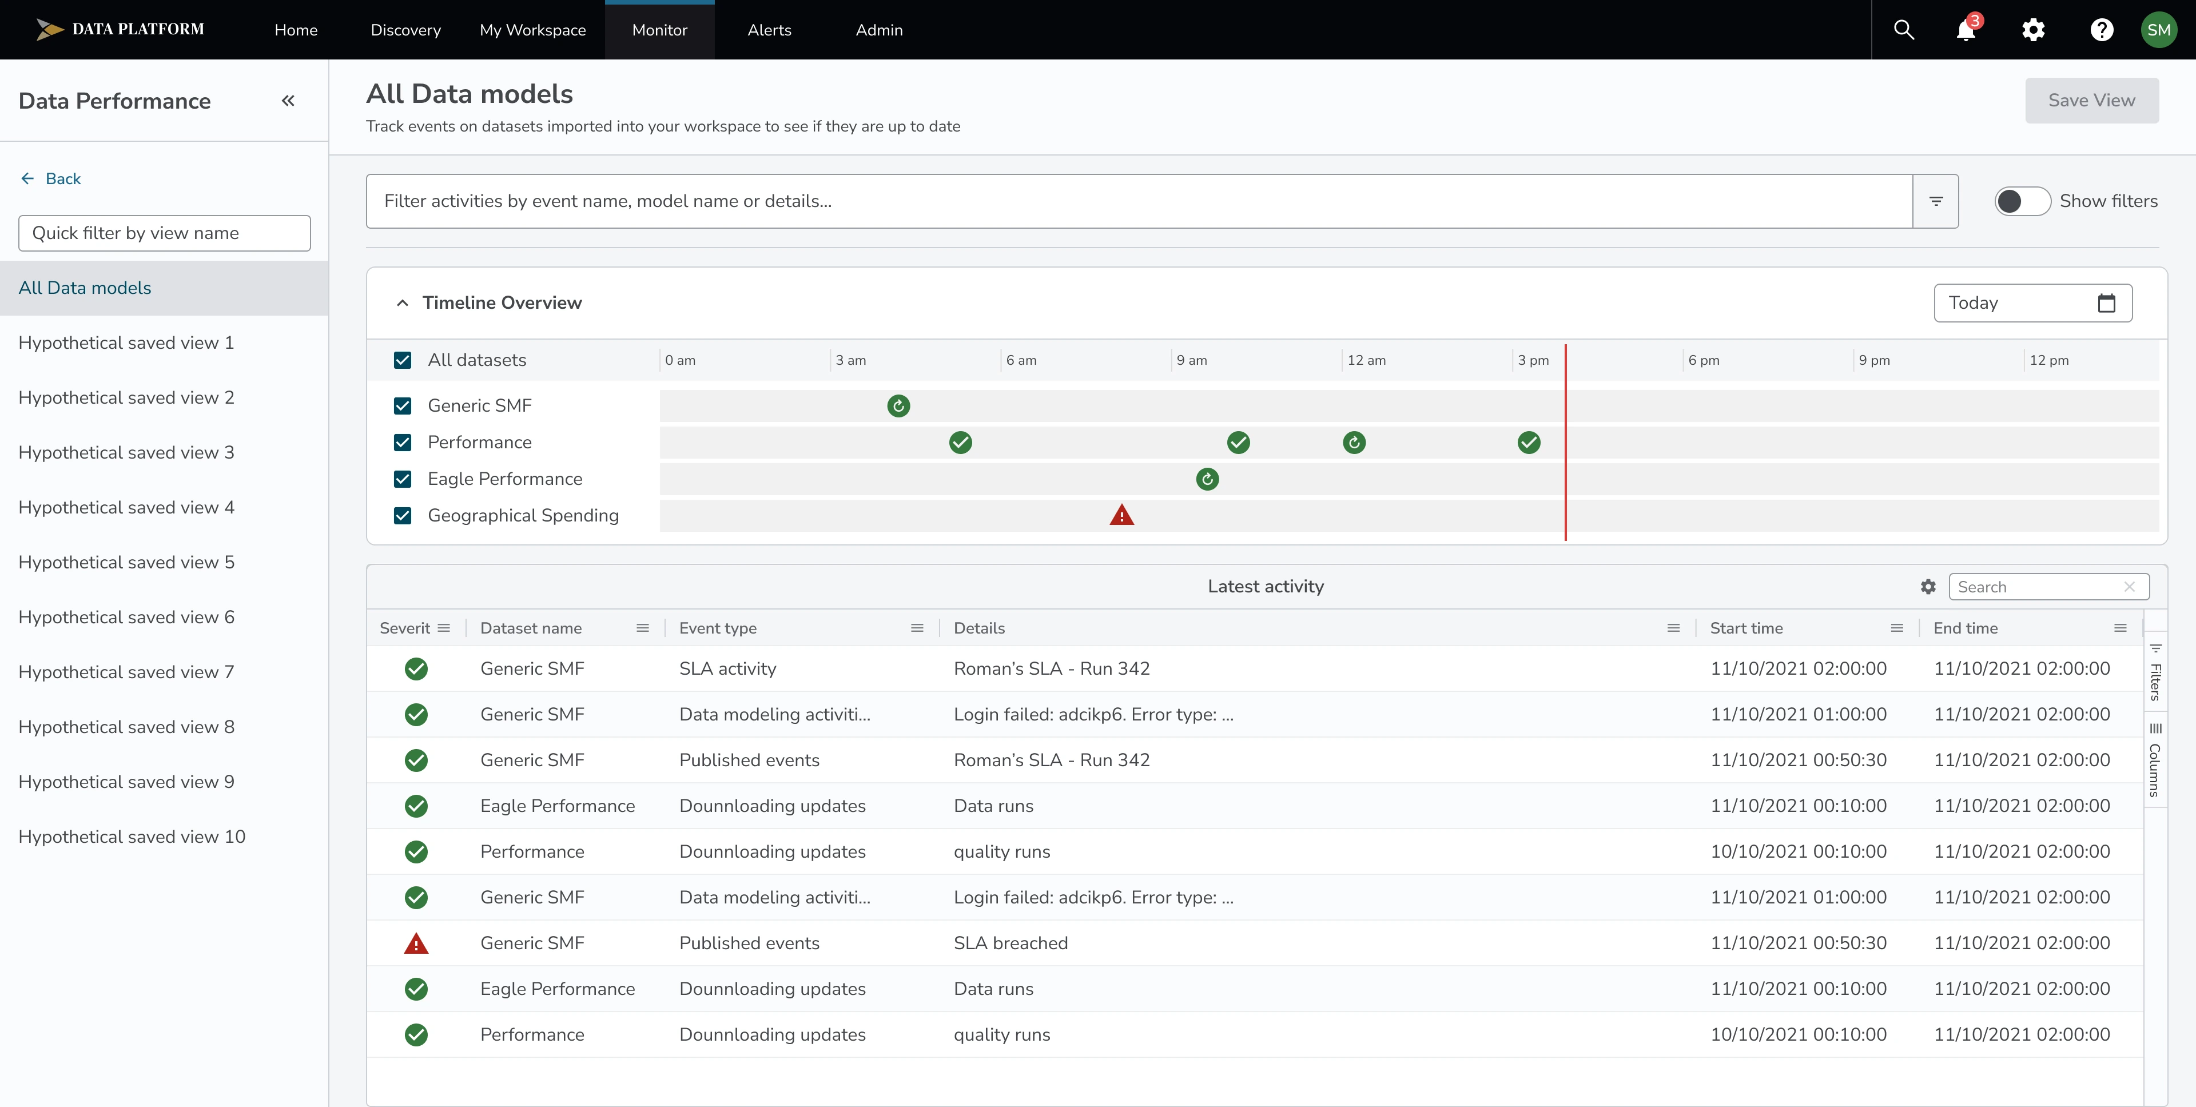Click the Data Platform logo
2196x1107 pixels.
(x=120, y=29)
